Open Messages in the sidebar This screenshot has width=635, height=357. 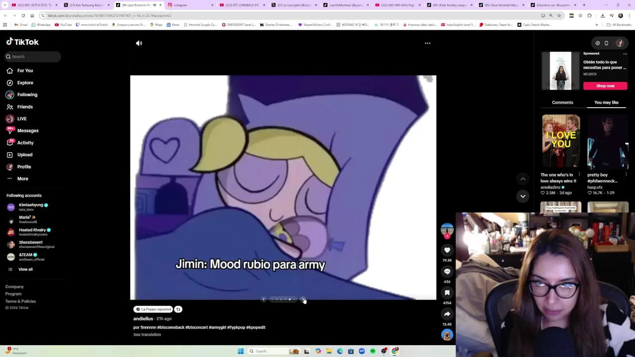[22, 130]
